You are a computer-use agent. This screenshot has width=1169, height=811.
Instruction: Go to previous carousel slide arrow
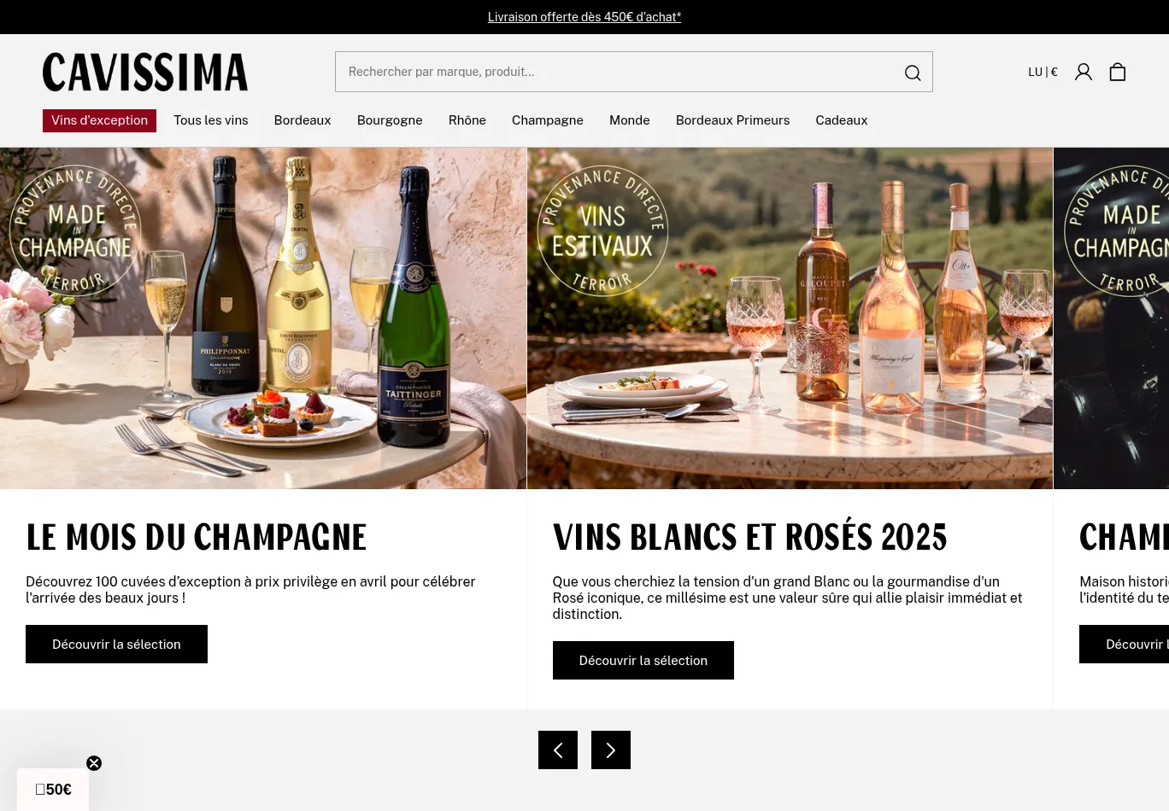558,750
